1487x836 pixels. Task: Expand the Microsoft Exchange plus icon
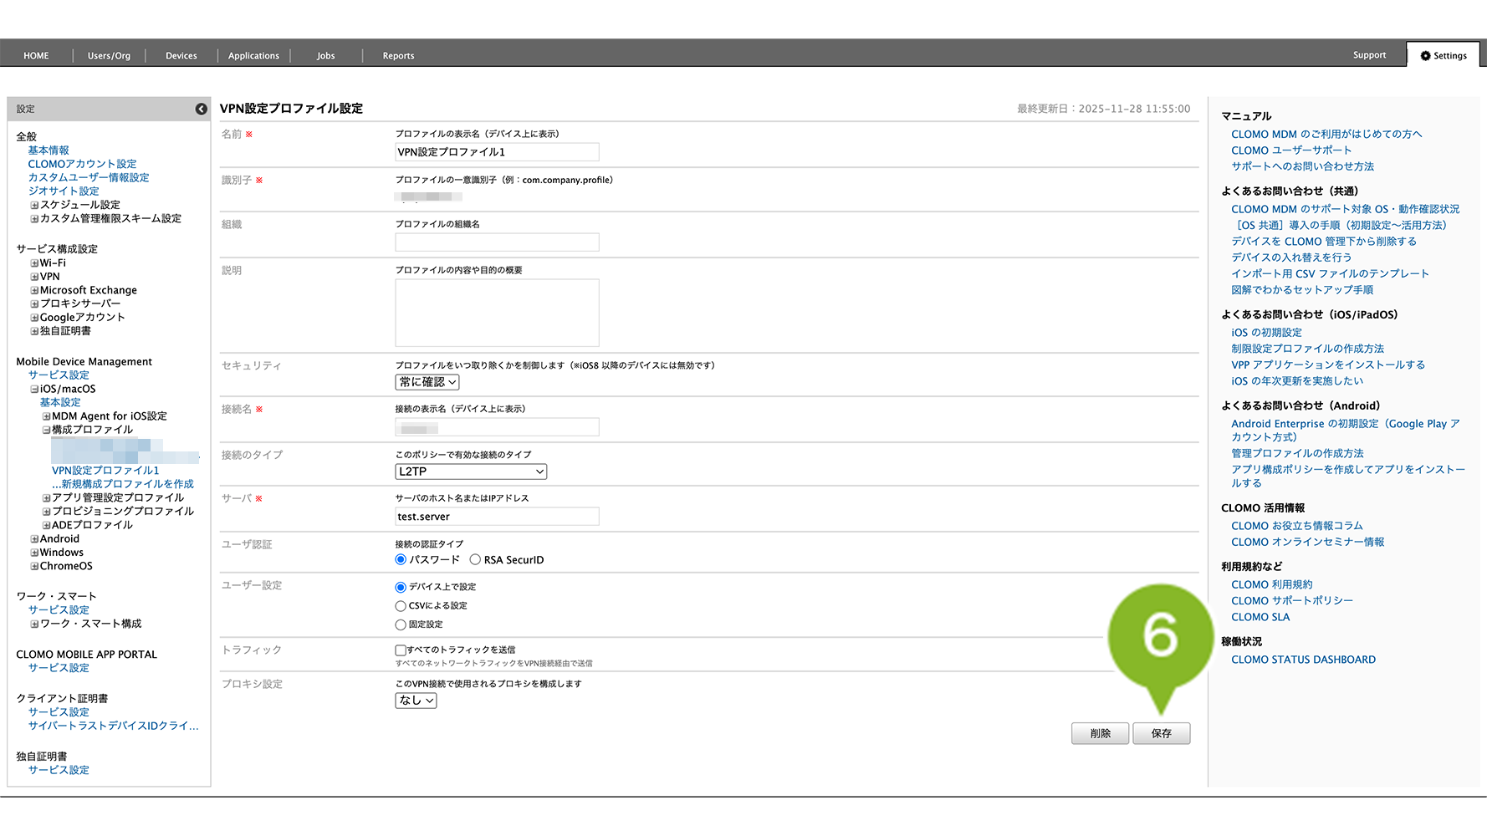(x=34, y=291)
